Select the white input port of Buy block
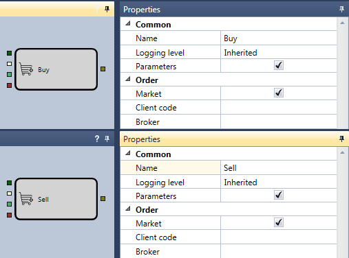This screenshot has width=349, height=258. point(9,64)
